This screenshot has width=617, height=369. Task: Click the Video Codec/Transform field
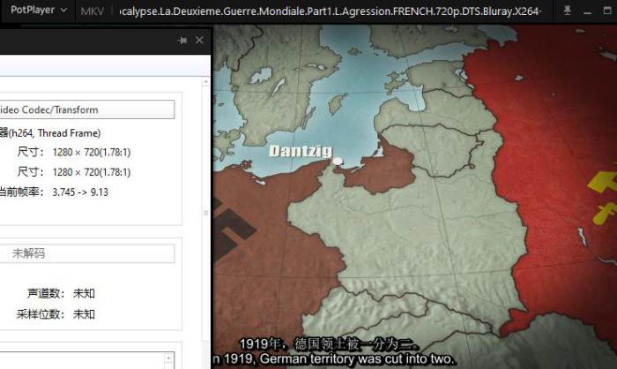[x=86, y=109]
